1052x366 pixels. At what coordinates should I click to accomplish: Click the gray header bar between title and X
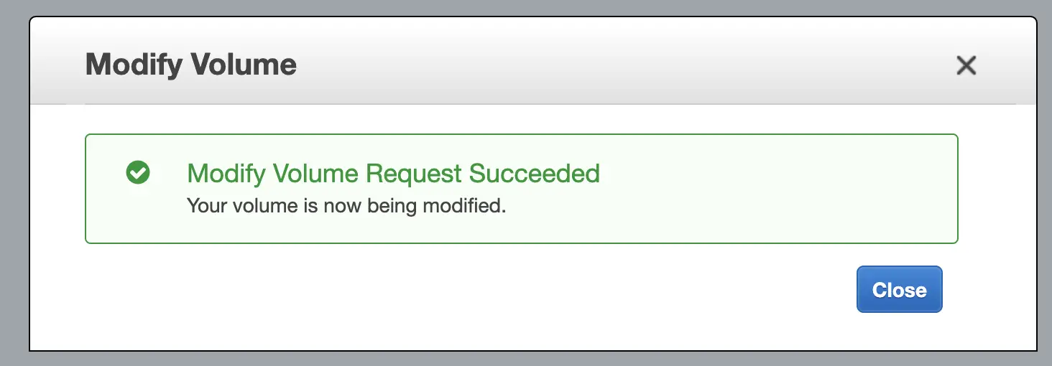point(611,65)
